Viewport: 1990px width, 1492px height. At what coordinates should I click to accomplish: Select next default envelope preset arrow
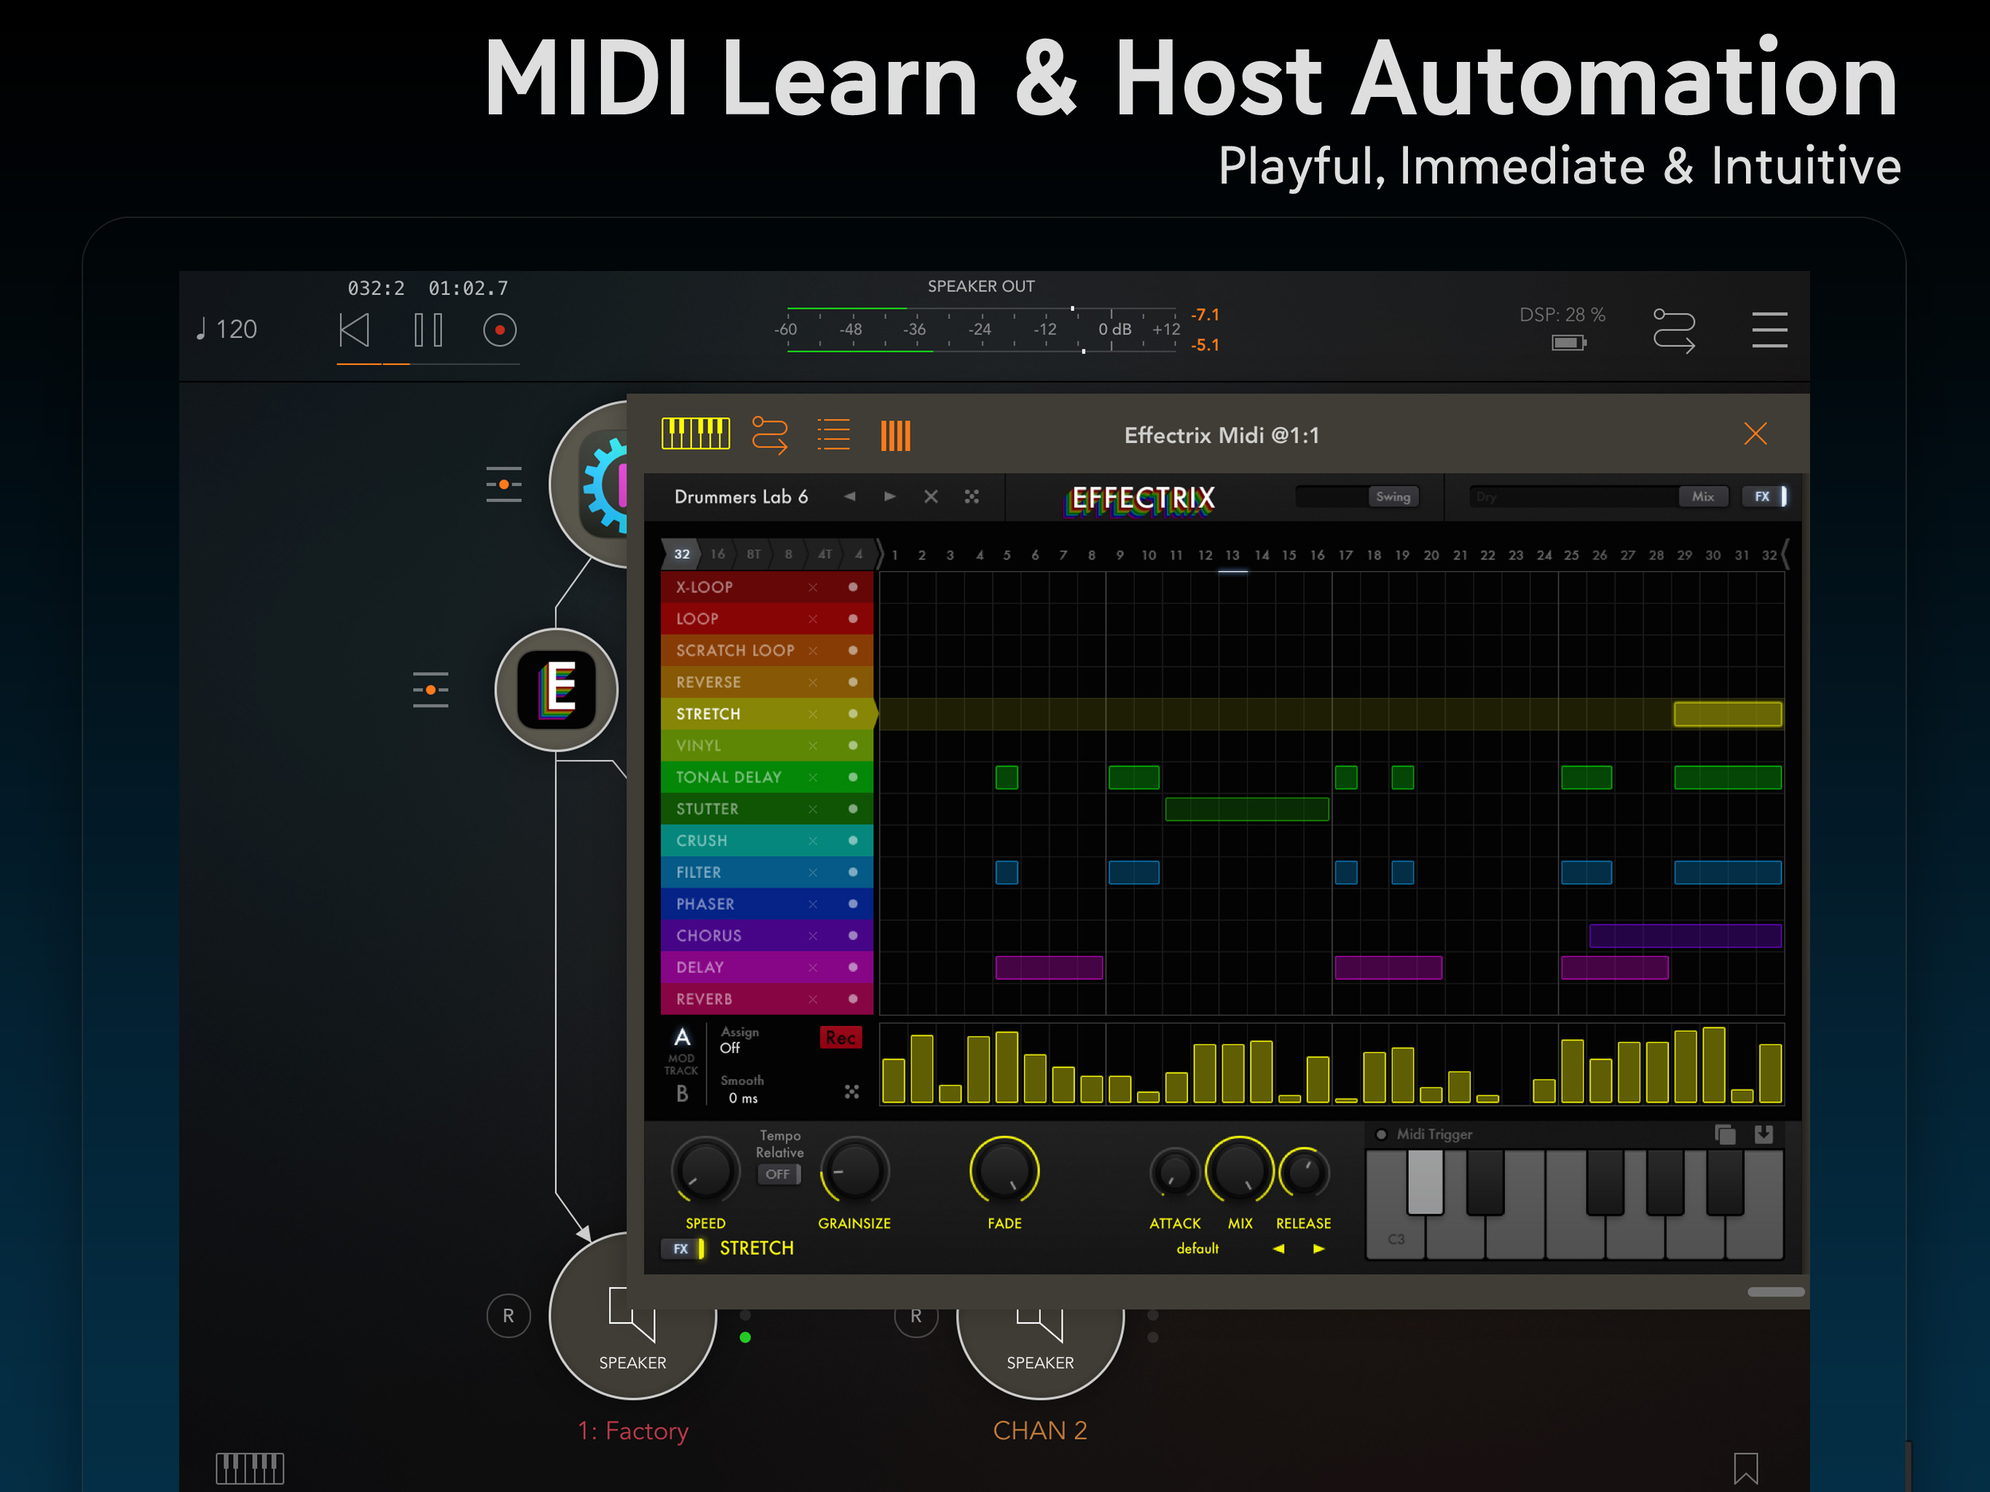1319,1248
